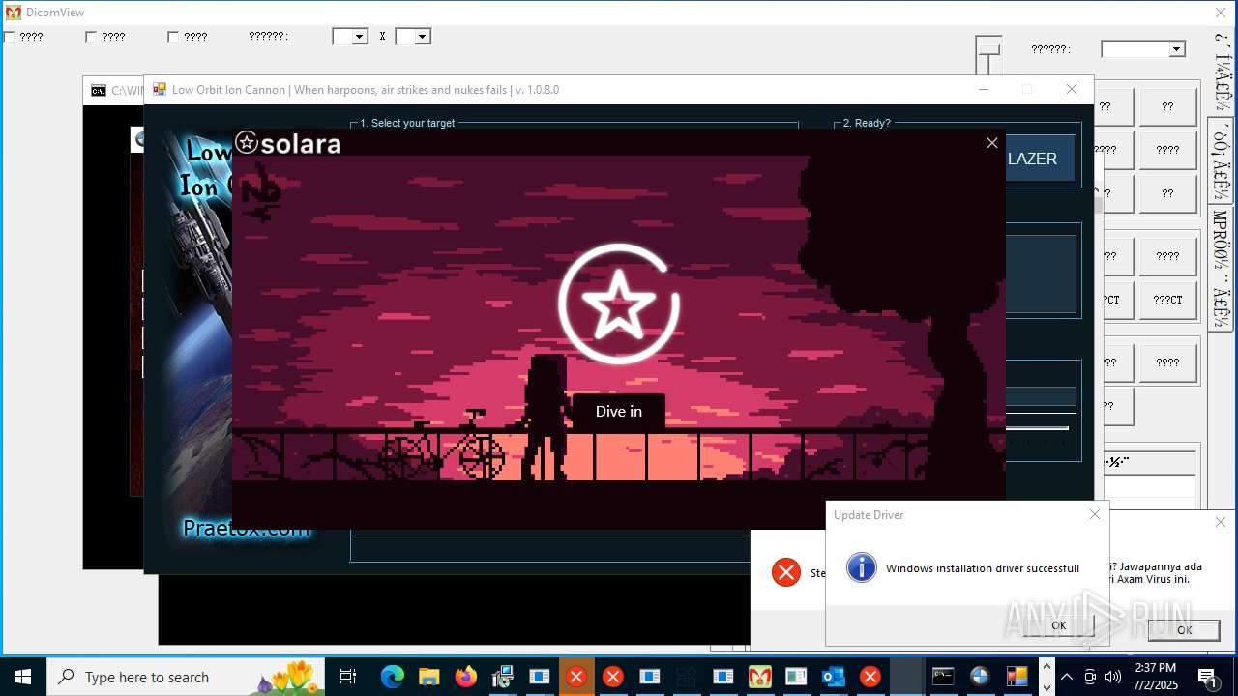The image size is (1238, 696).
Task: Click the DicomView title bar icon
Action: pyautogui.click(x=14, y=13)
